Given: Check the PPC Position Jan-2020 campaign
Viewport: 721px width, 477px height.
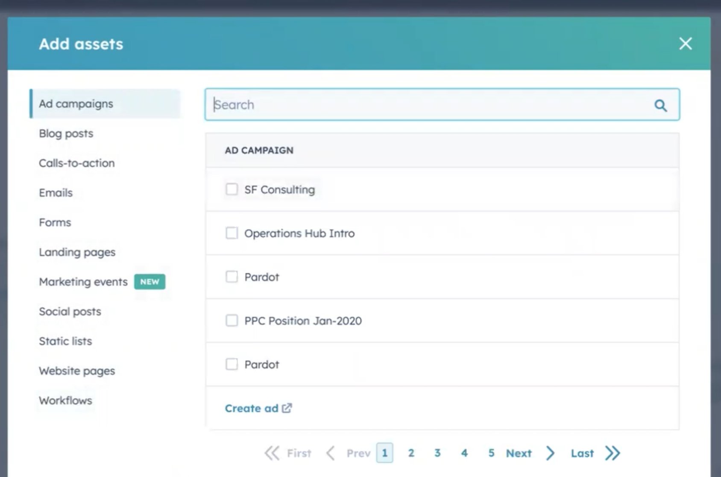Looking at the screenshot, I should (232, 320).
